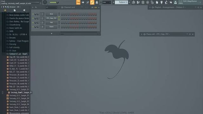Click Kick mixer track number 1 box
Screen dimensions: 203x114
point(42,14)
